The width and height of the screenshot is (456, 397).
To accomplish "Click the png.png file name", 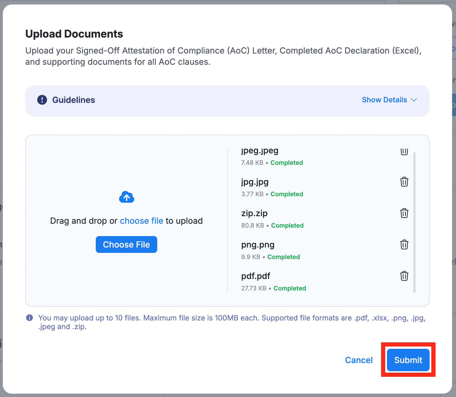I will (258, 245).
